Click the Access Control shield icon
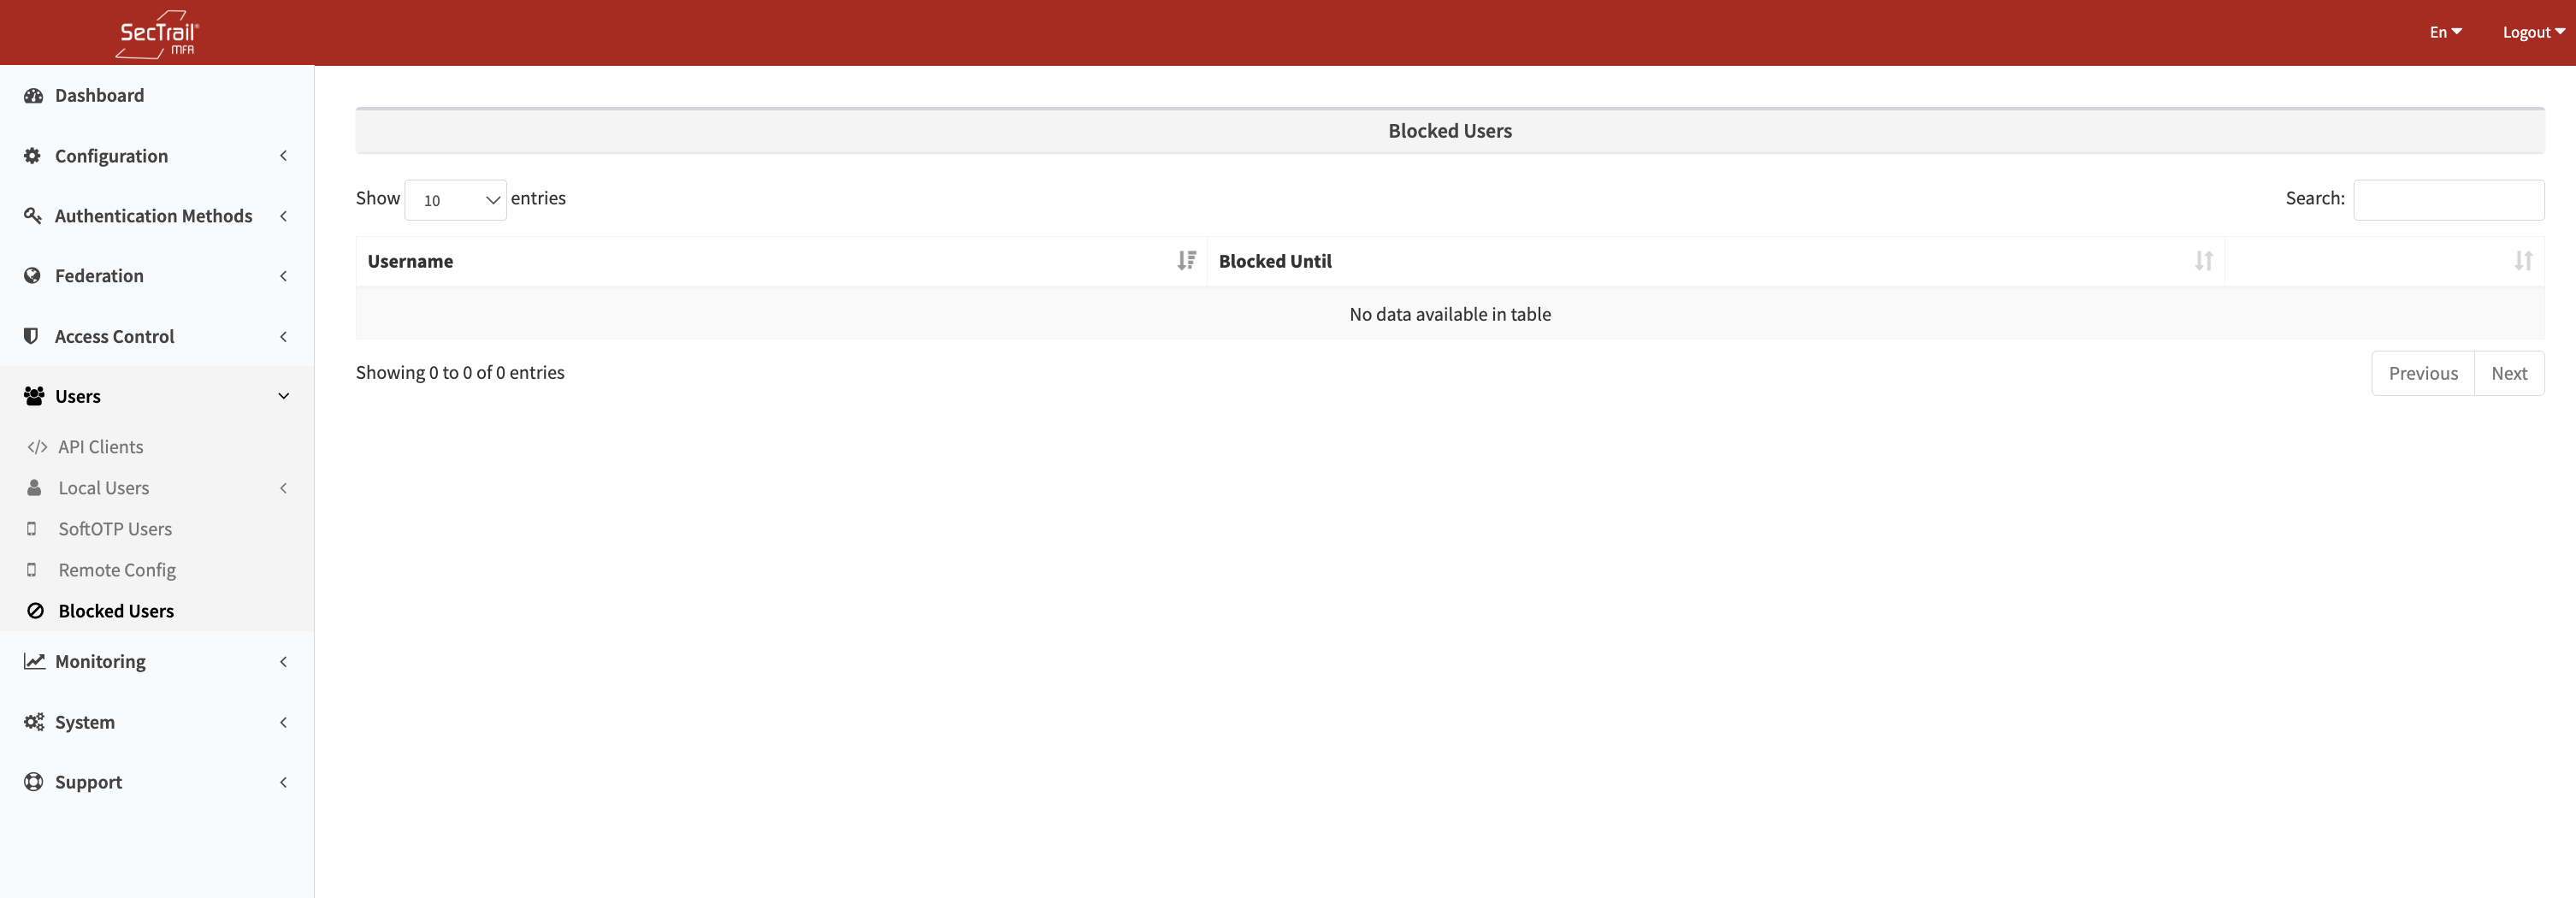Viewport: 2576px width, 898px height. [x=32, y=336]
